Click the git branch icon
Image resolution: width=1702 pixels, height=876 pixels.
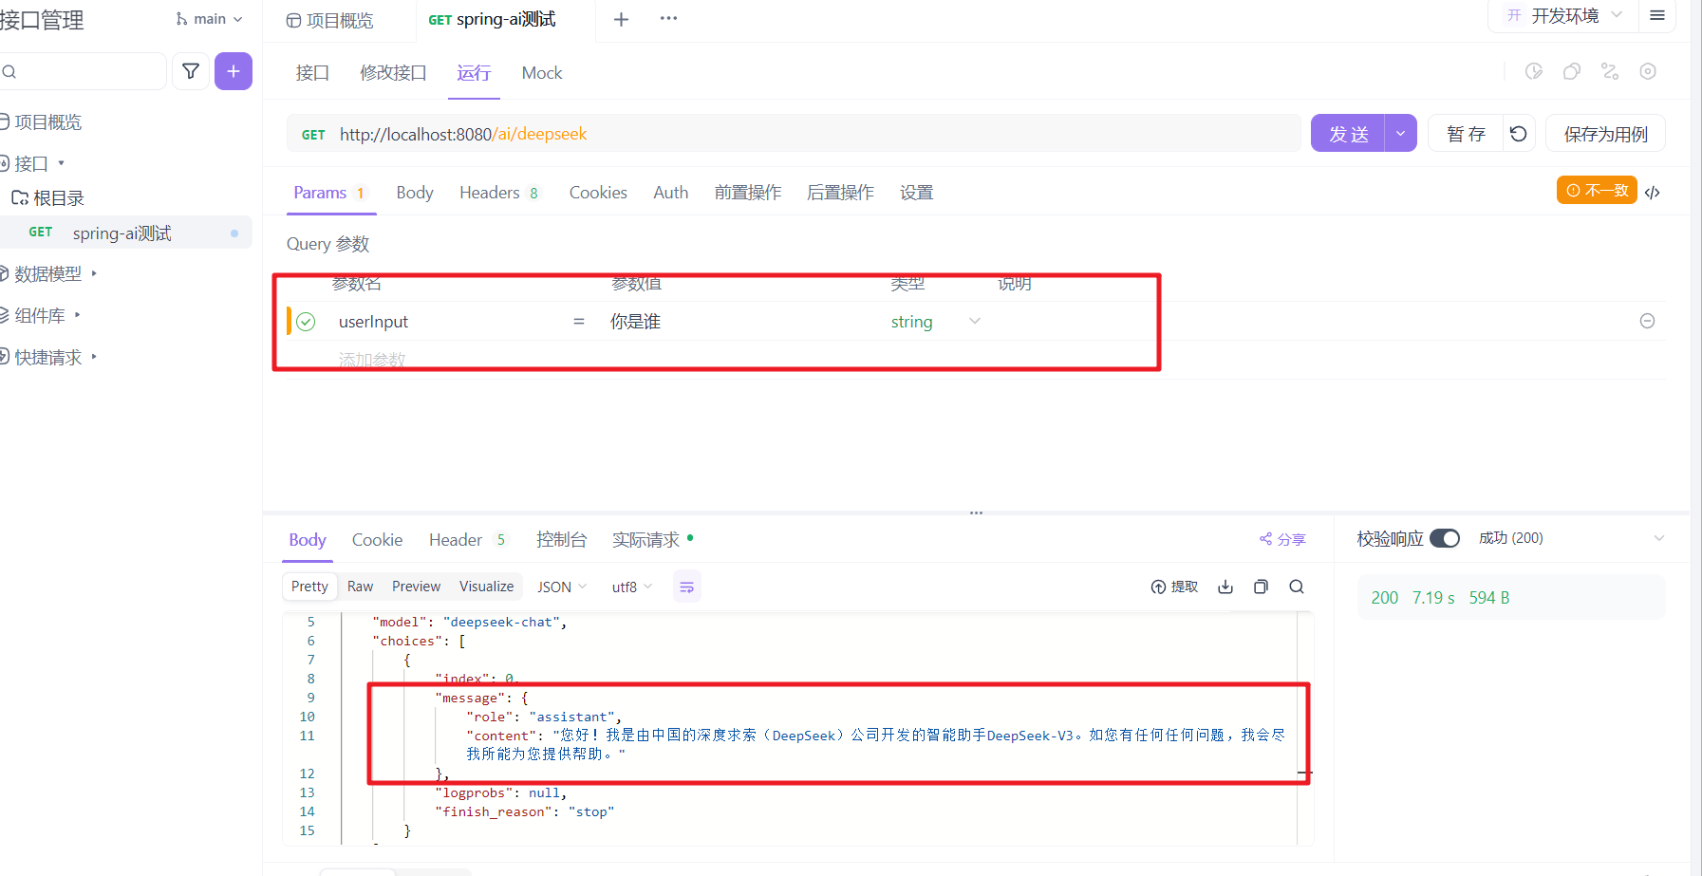click(181, 19)
